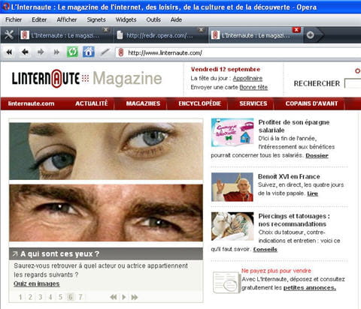Click the carousel next double-arrow
361x309 pixels.
[x=135, y=297]
